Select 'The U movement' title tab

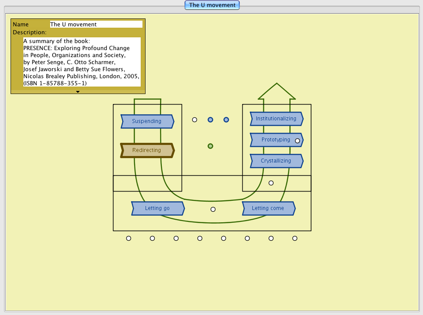[212, 5]
